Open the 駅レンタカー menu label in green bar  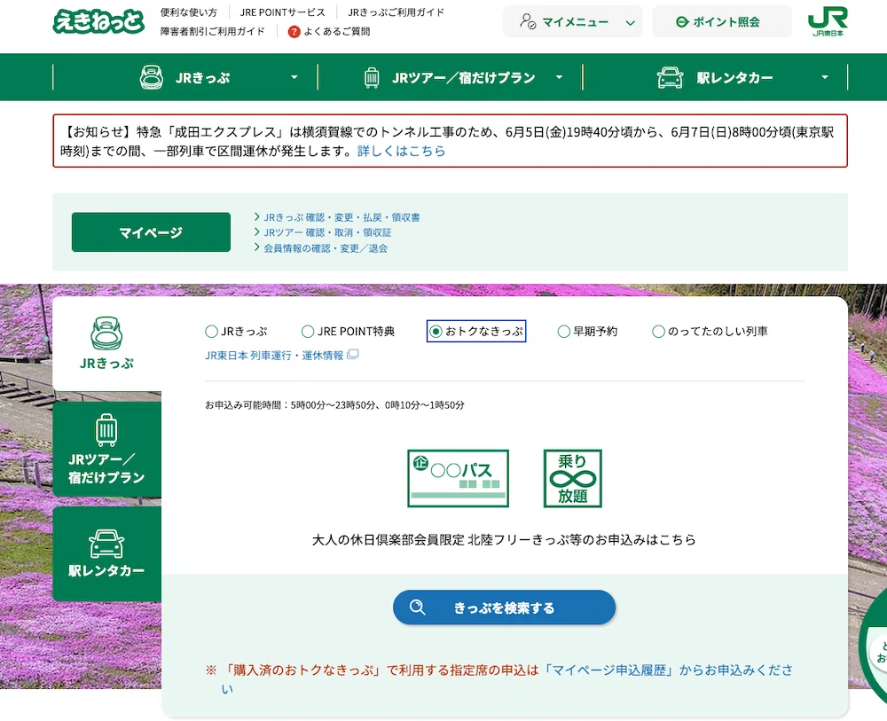[734, 78]
